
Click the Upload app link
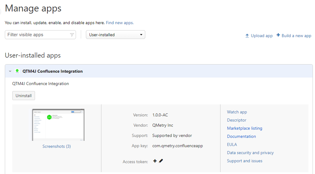(262, 36)
